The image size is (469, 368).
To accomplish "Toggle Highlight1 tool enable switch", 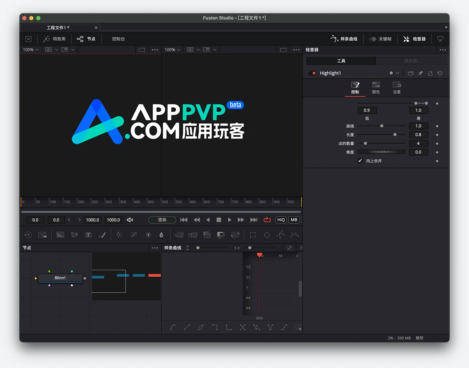I will click(312, 73).
